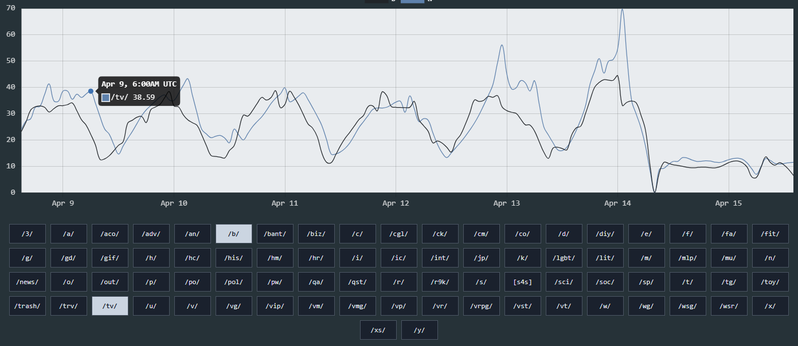Enable the /xs/ board
798x346 pixels.
(378, 330)
